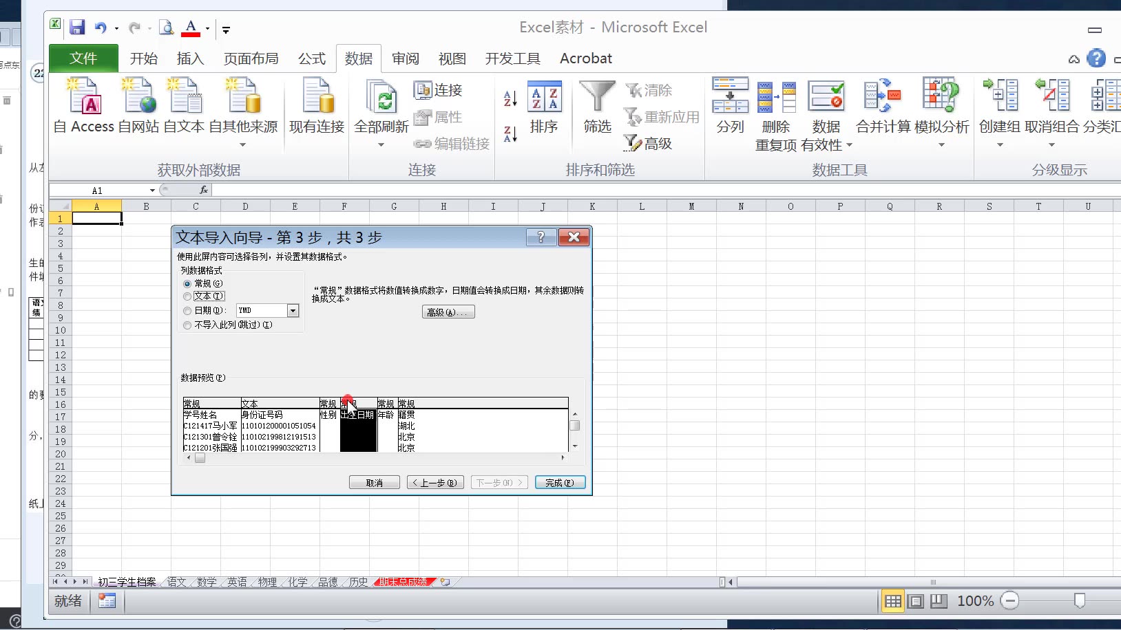Select the 日期 date format option
This screenshot has height=630, width=1121.
(187, 310)
